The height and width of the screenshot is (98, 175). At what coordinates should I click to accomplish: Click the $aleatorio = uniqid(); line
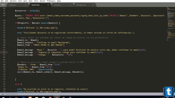(27, 11)
